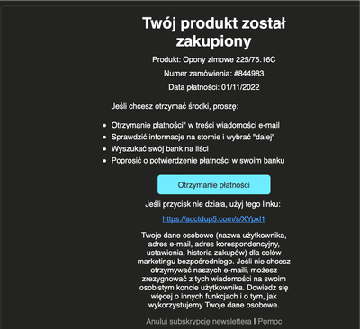Click the Produkt: Opony zimowe line

click(214, 59)
